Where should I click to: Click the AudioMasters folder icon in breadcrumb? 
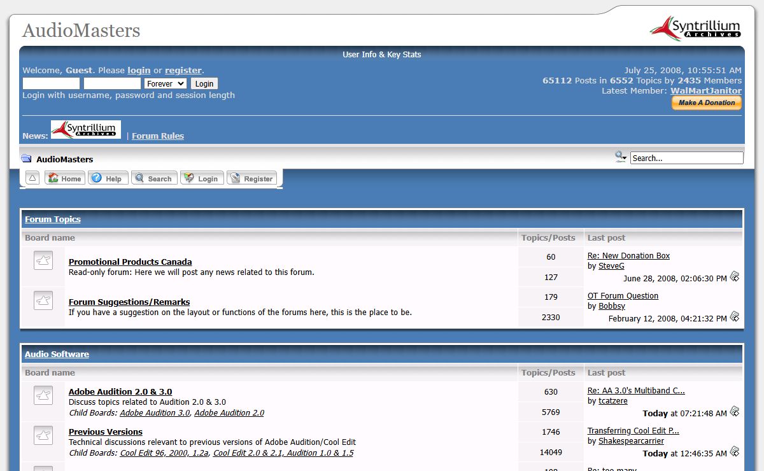click(27, 158)
